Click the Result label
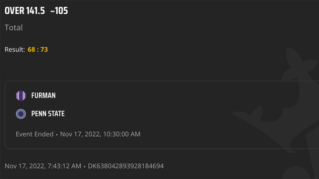This screenshot has width=319, height=179. tap(15, 50)
